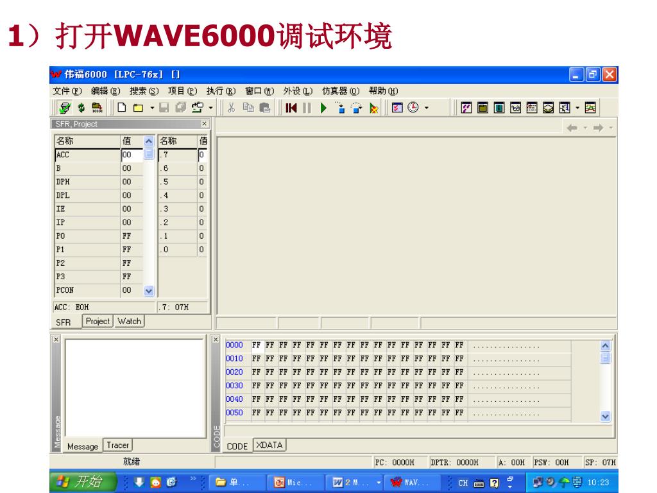Click the ACC value field 00

132,155
